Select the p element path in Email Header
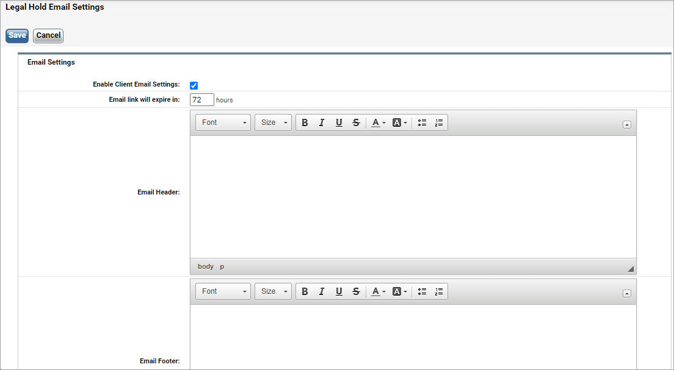The image size is (674, 370). coord(222,266)
